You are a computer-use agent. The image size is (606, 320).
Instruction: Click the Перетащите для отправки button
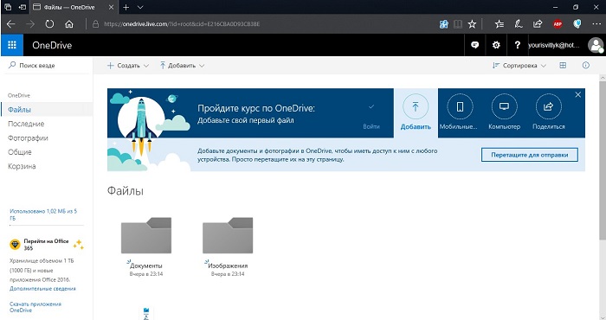[530, 155]
